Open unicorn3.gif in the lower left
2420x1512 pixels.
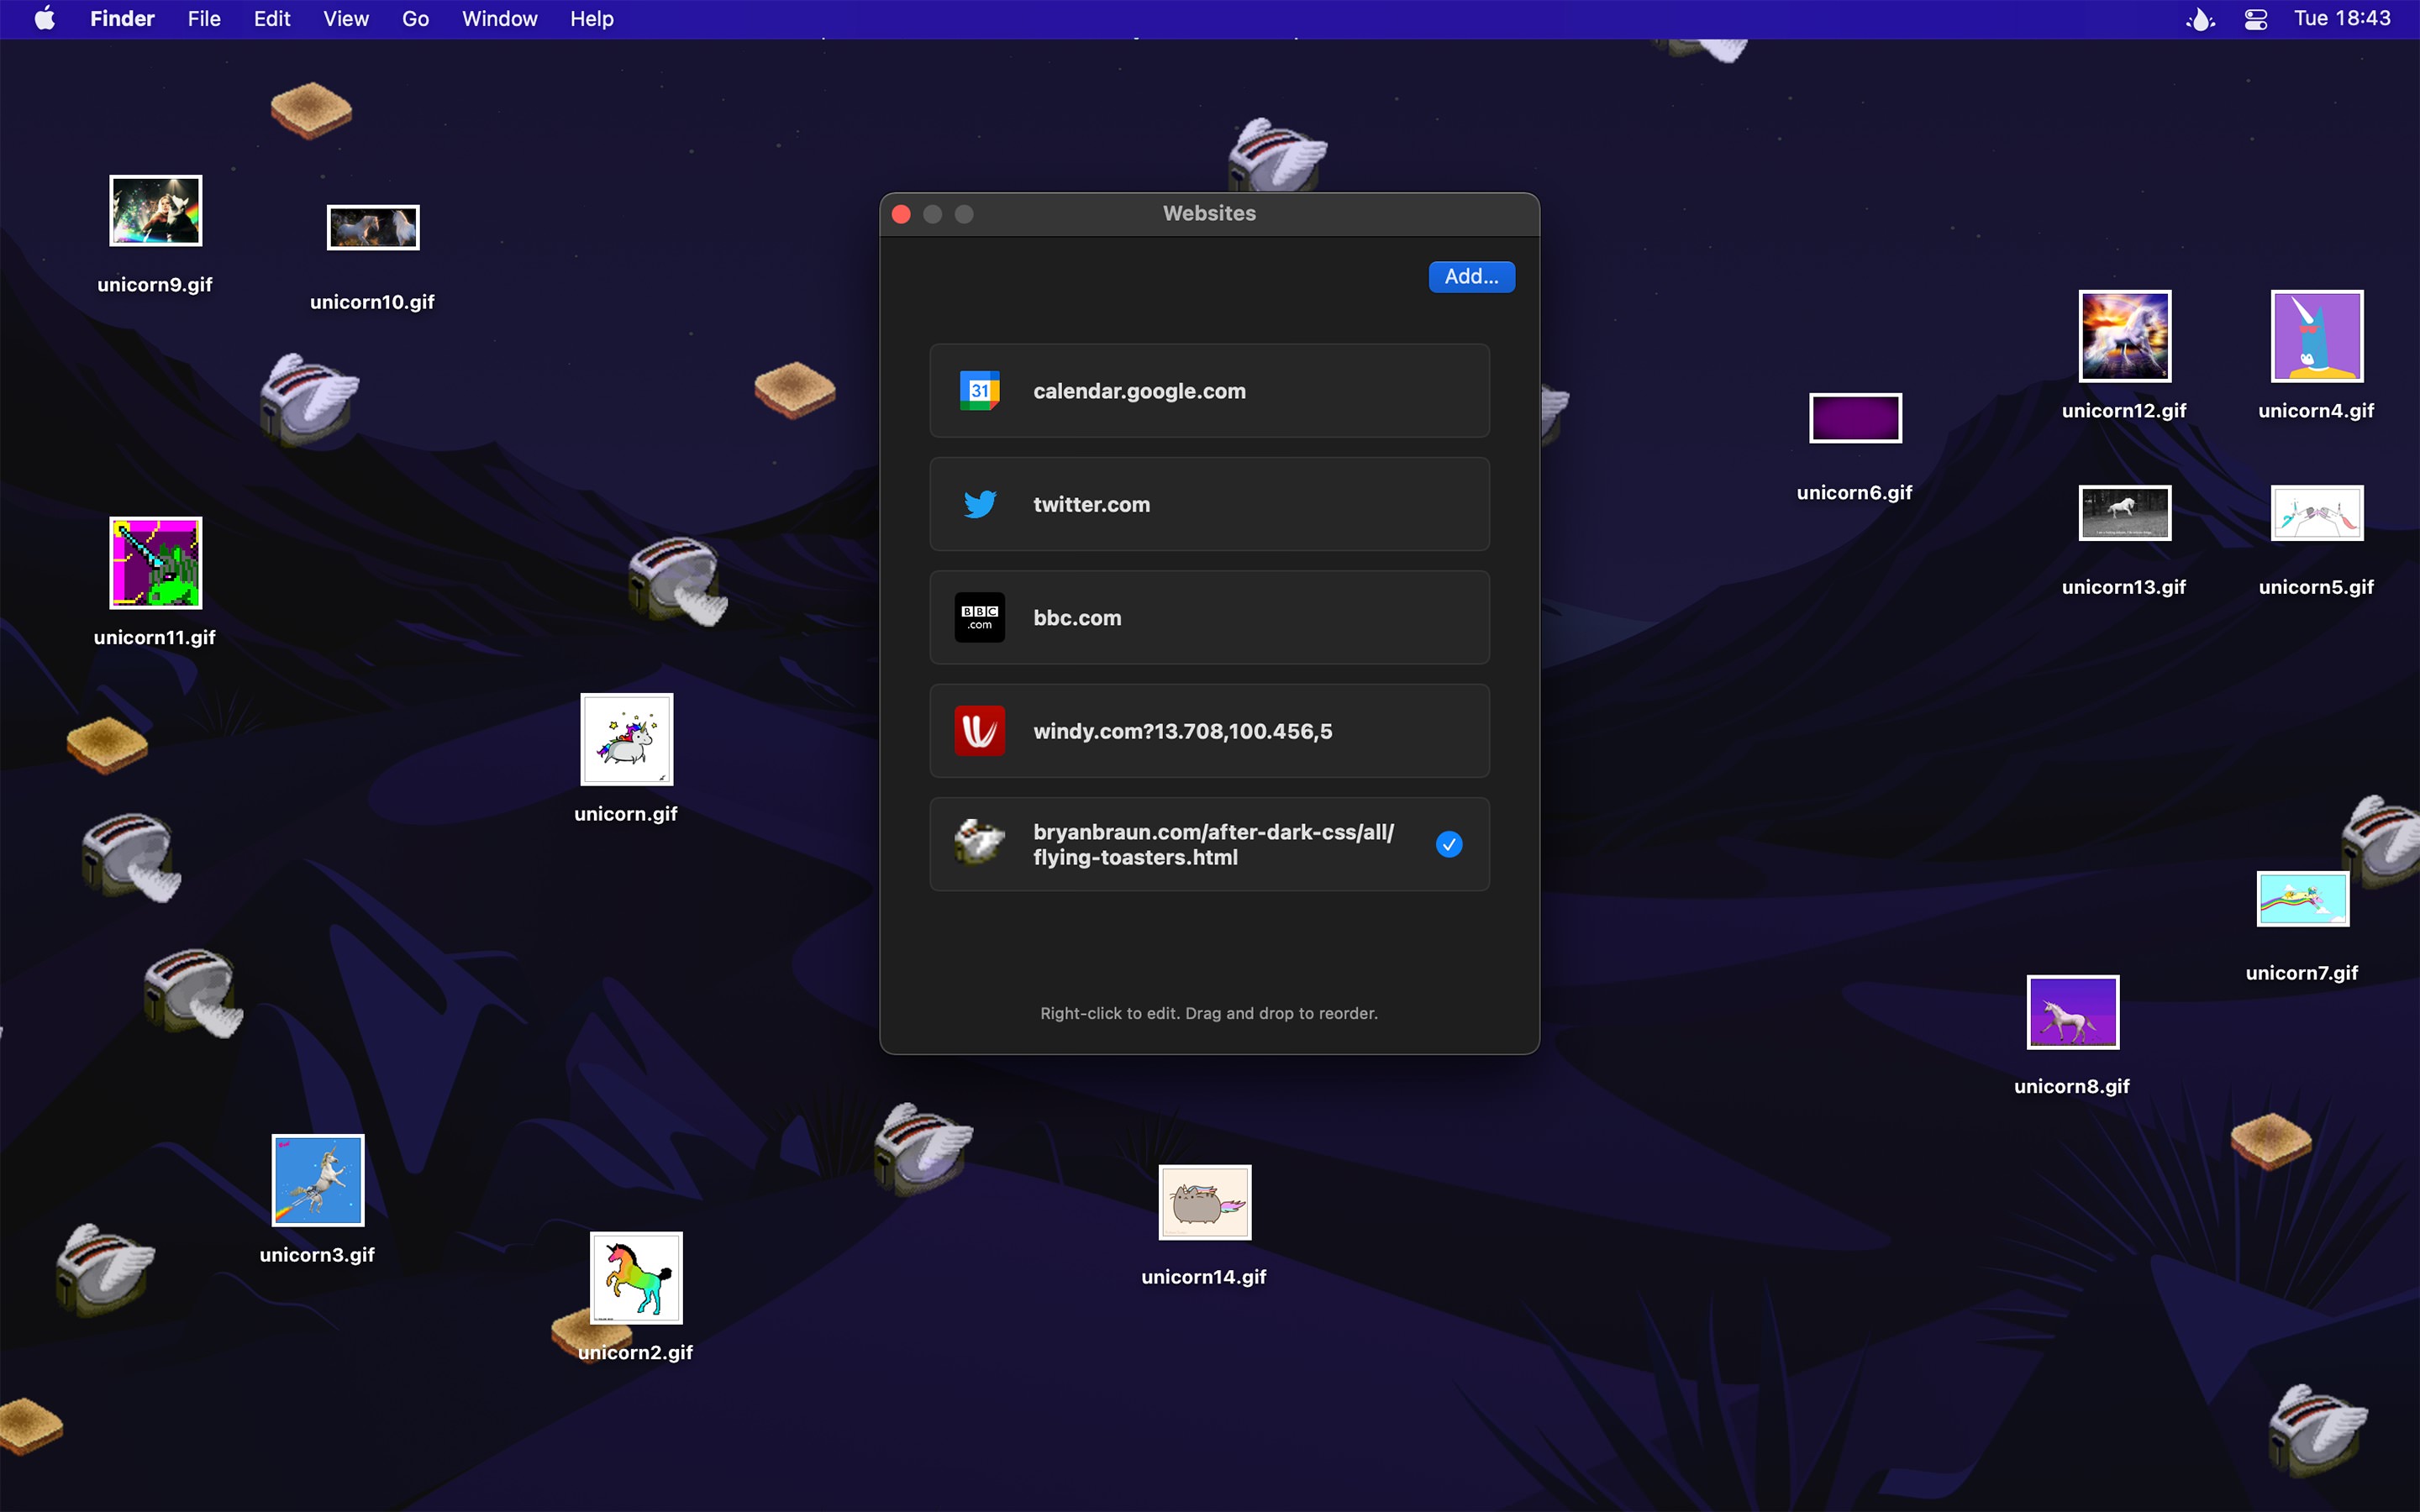(x=317, y=1180)
